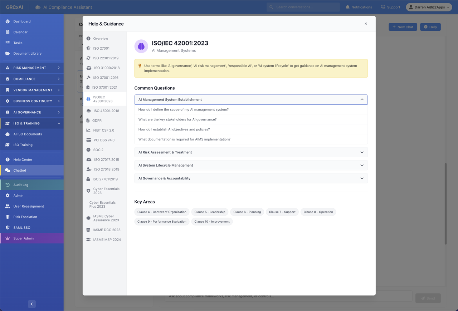458x311 pixels.
Task: Select the Clause 6 - Planning key area chip
Action: pyautogui.click(x=247, y=212)
